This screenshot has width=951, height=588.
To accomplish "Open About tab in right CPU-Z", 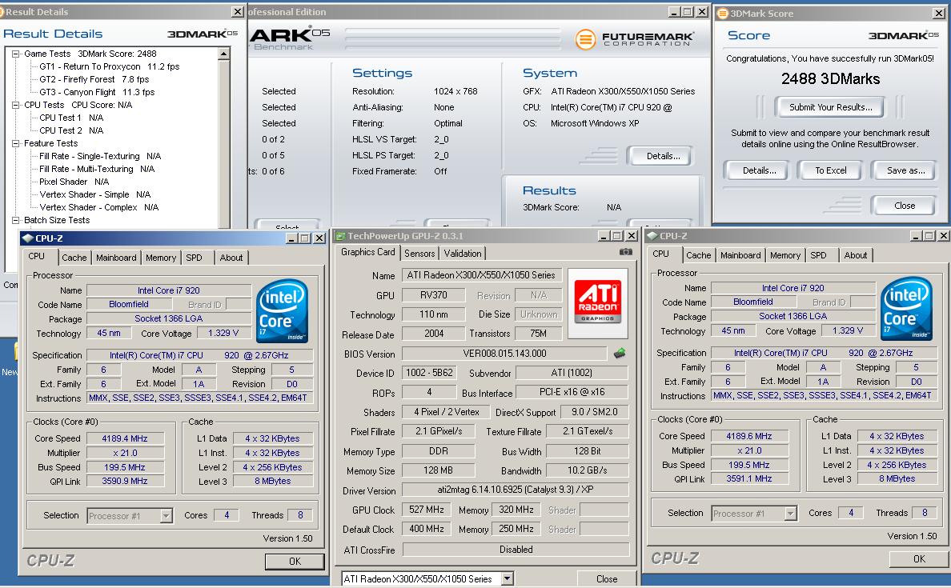I will point(856,255).
